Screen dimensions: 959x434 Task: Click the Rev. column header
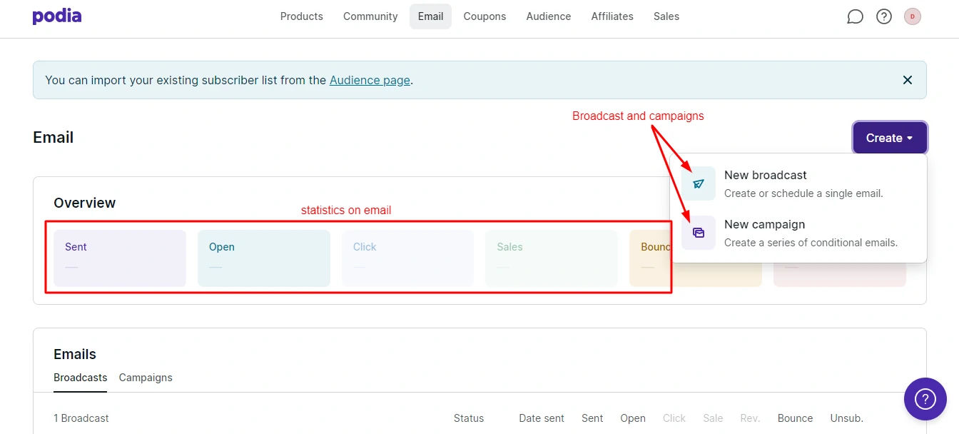pyautogui.click(x=750, y=418)
